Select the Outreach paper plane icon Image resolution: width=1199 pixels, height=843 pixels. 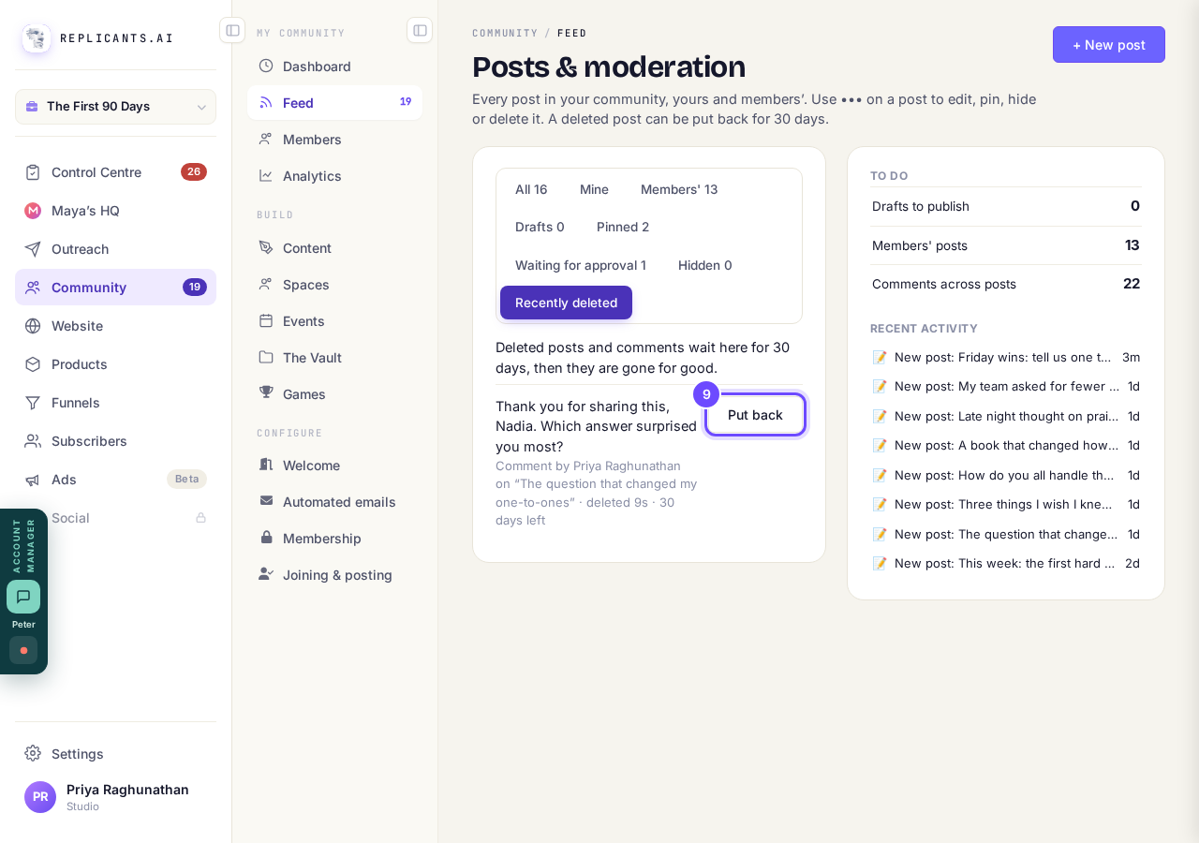(33, 249)
